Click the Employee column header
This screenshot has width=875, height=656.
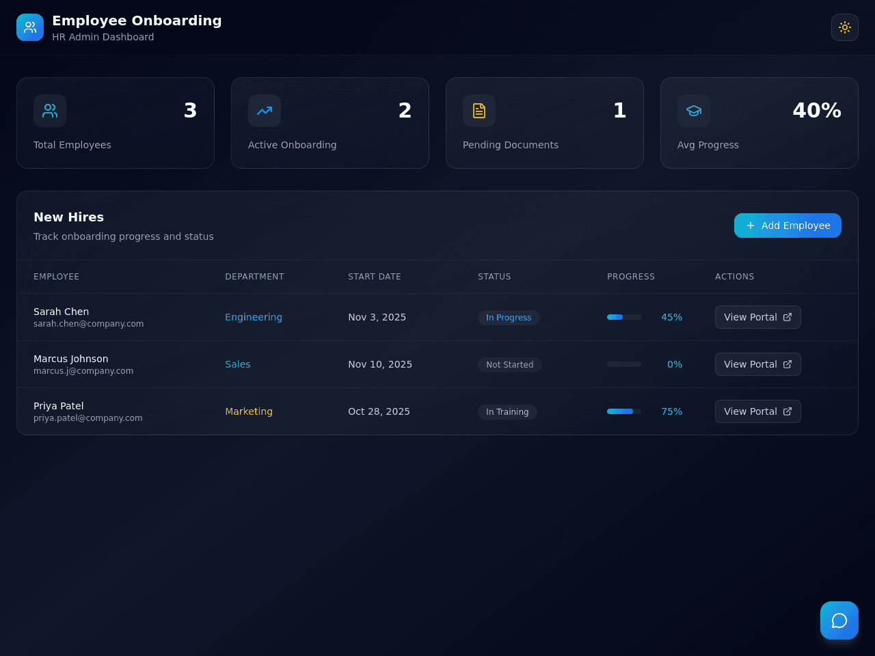click(57, 277)
